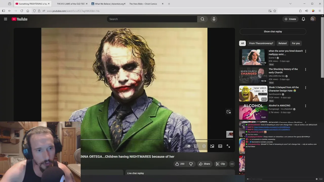324x182 pixels.
Task: Click 'Show chat replay' button
Action: pos(273,32)
